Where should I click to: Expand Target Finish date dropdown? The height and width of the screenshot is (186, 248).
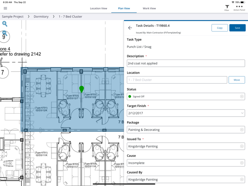click(x=242, y=113)
